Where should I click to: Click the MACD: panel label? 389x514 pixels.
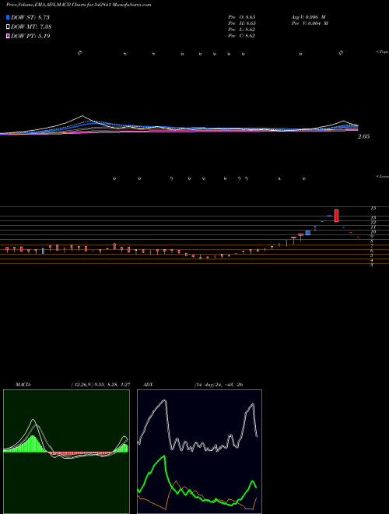(x=23, y=385)
